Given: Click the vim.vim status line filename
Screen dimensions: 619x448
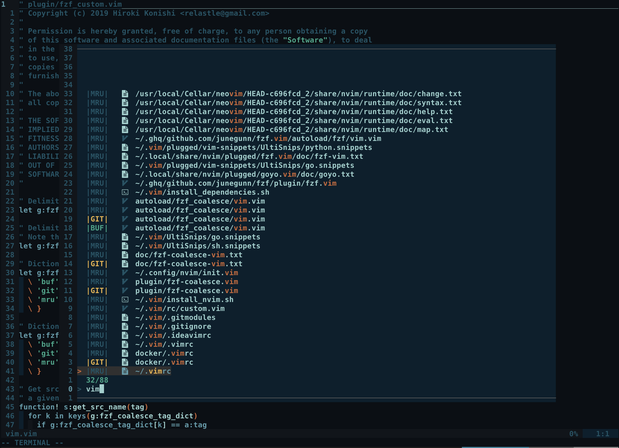Looking at the screenshot, I should pyautogui.click(x=21, y=434).
